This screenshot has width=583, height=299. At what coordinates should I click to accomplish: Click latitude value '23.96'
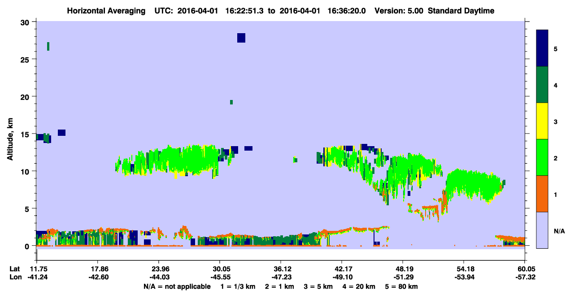pos(159,269)
